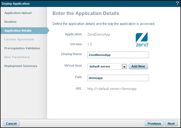Image resolution: width=181 pixels, height=128 pixels.
Task: Click the Cancel button
Action: coord(11,123)
